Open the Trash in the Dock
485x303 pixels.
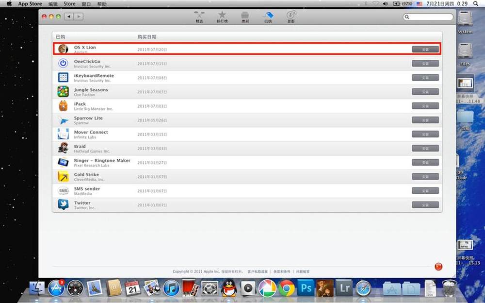(x=449, y=288)
